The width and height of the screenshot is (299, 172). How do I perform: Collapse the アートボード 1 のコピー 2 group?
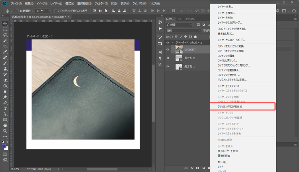pos(173,42)
